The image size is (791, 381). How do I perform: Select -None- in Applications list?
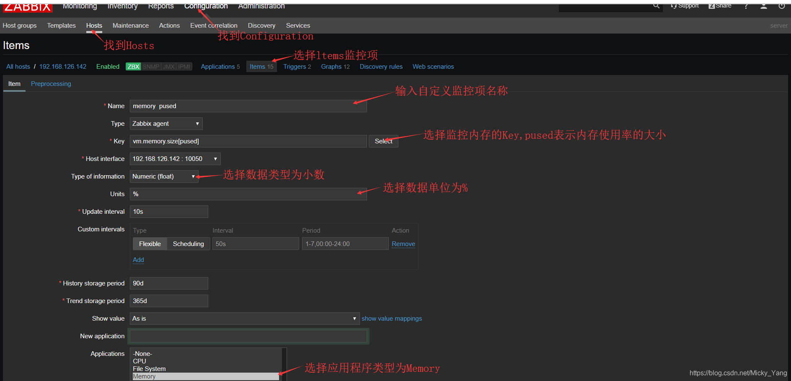click(205, 354)
